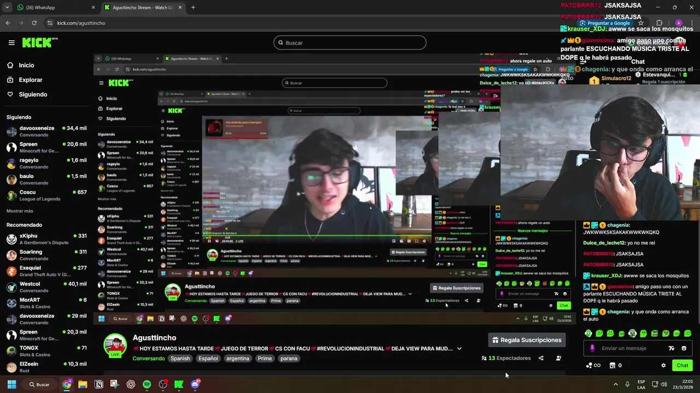The image size is (700, 393).
Task: Expand the Mostrar más followed list
Action: click(20, 211)
